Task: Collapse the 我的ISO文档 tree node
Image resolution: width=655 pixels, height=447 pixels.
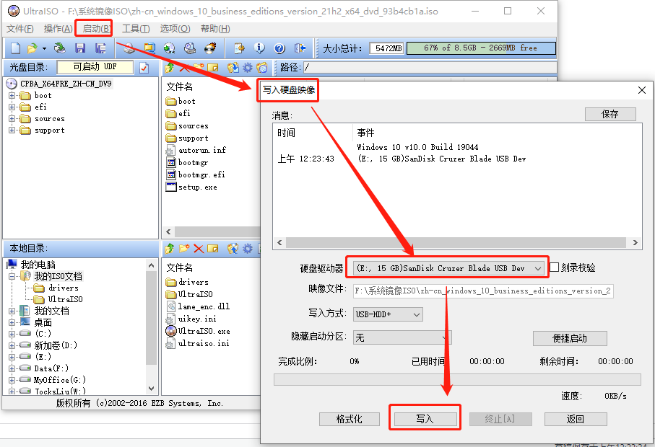Action: pos(12,276)
